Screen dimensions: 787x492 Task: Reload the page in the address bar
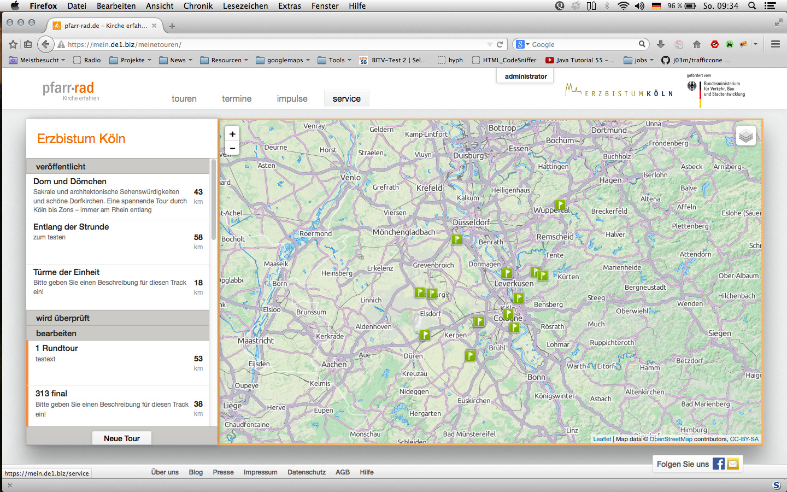[500, 44]
